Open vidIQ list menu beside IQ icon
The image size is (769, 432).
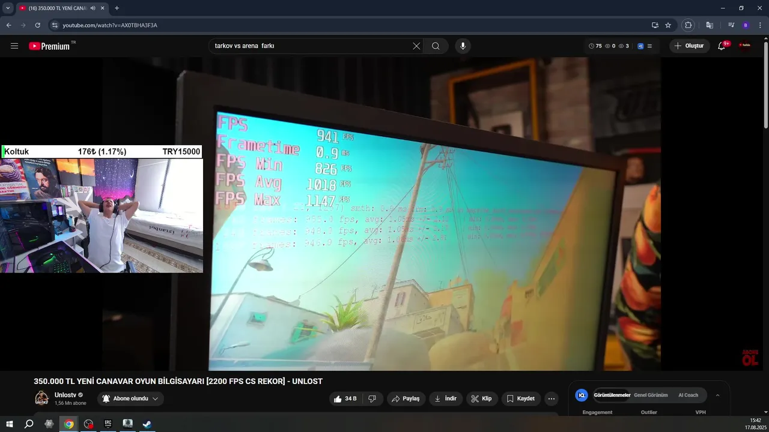coord(649,46)
